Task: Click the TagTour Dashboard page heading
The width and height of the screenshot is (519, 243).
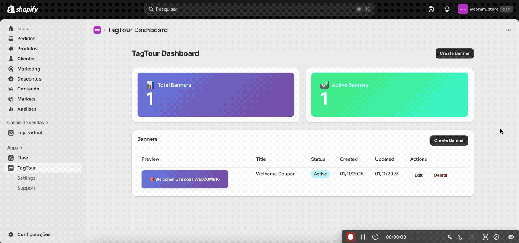Action: coord(165,53)
